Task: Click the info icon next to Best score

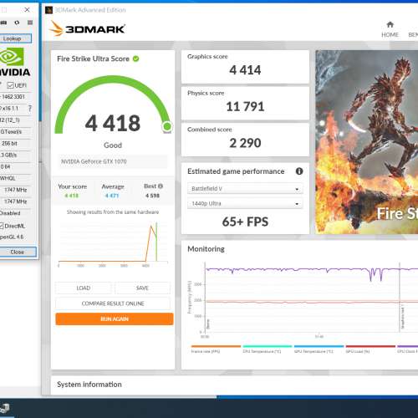Action: pyautogui.click(x=161, y=186)
